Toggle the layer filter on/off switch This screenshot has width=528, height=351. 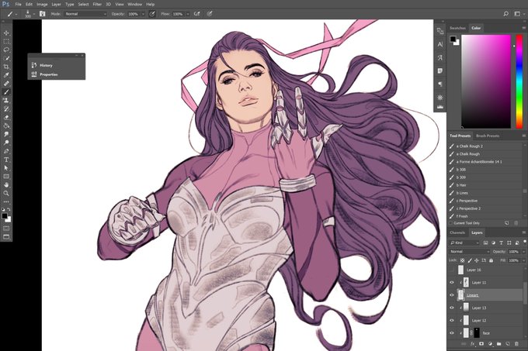(x=524, y=242)
